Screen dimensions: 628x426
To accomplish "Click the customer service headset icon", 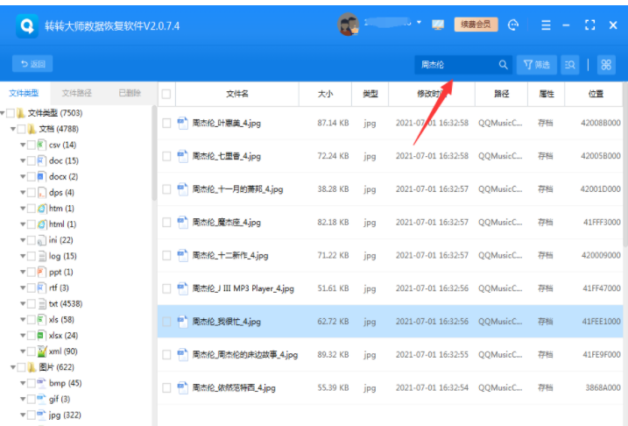I will 513,25.
